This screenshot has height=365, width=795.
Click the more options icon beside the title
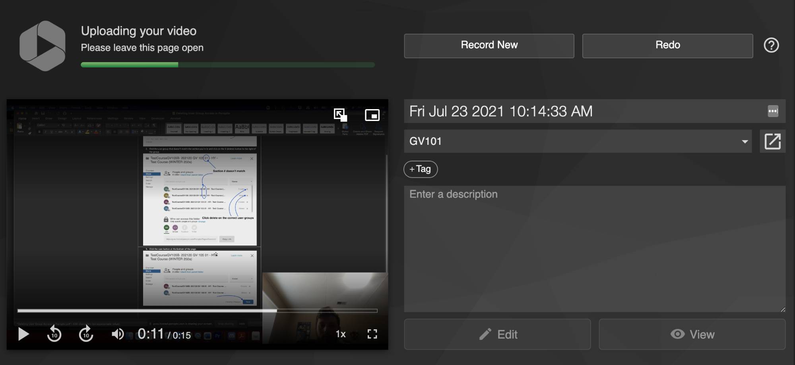[x=773, y=111]
